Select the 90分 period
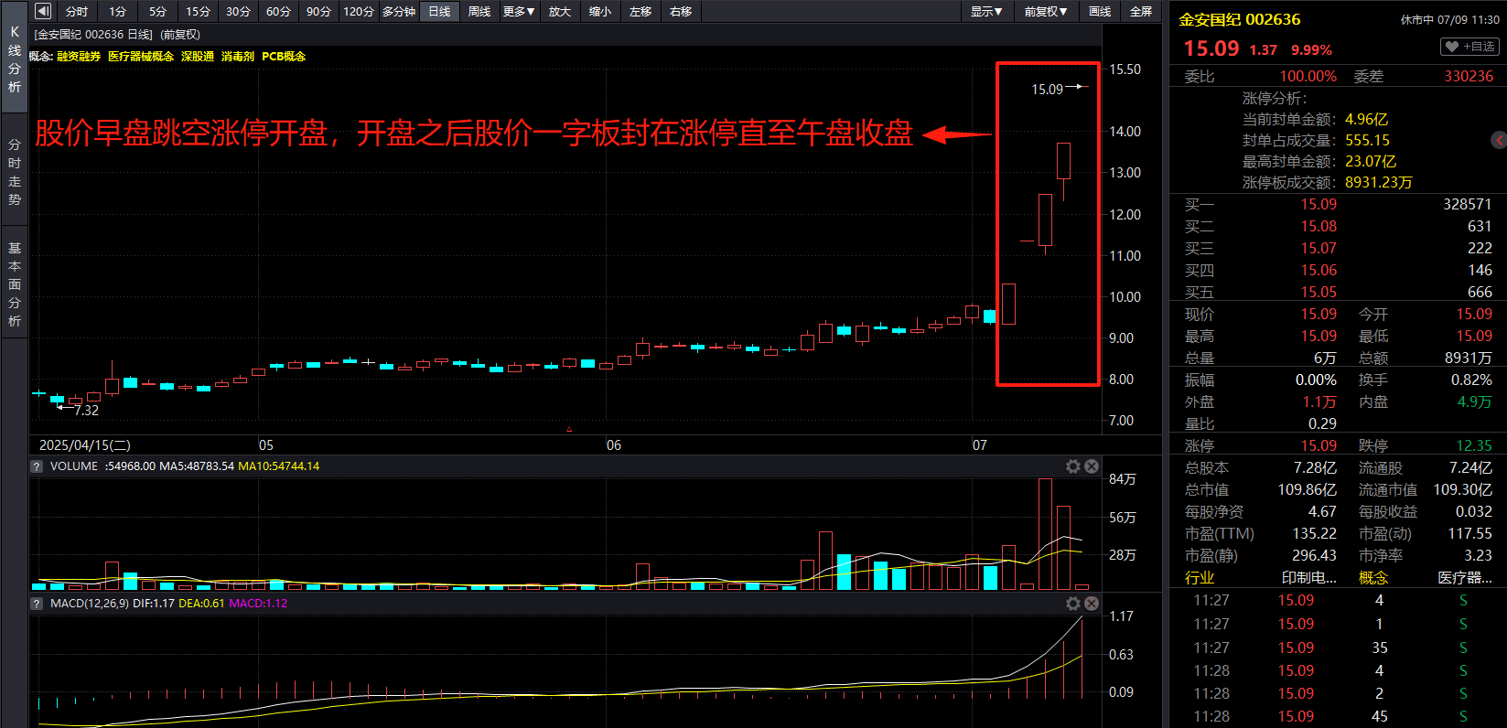 tap(318, 11)
